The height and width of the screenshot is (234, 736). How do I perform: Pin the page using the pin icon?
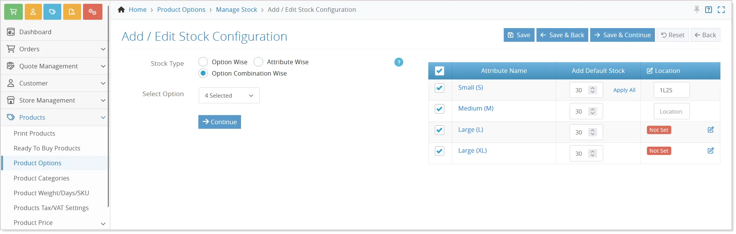(697, 9)
